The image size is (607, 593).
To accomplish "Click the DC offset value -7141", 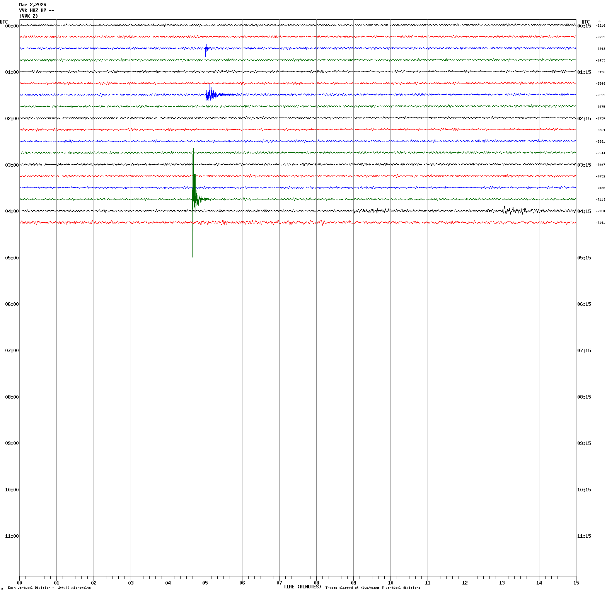I will tap(600, 223).
